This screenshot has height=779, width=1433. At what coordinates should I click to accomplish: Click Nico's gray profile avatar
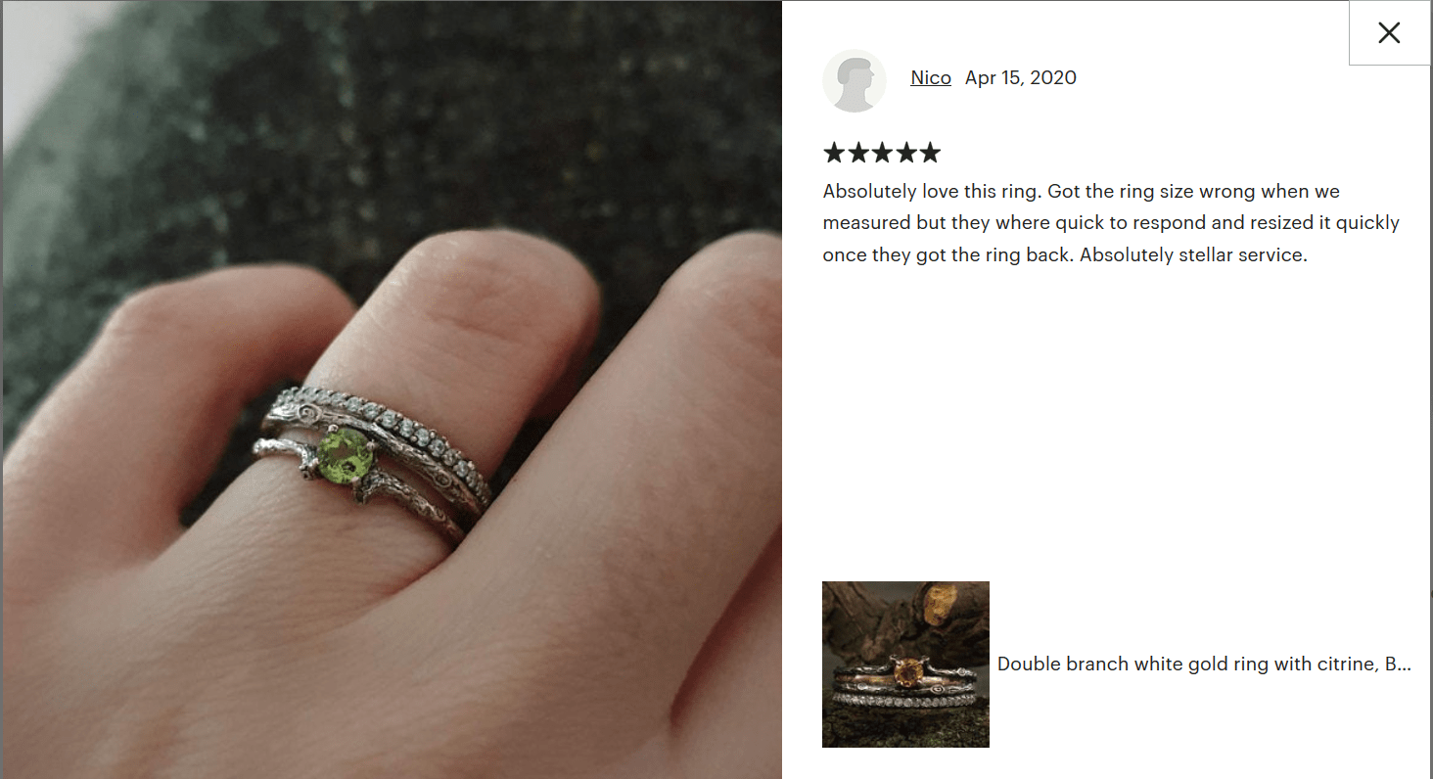[x=855, y=80]
